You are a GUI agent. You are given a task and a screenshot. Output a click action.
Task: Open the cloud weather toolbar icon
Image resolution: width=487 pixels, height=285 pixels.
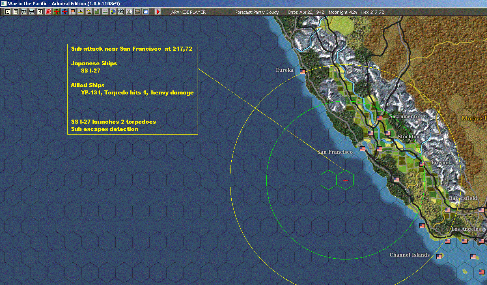(x=146, y=12)
